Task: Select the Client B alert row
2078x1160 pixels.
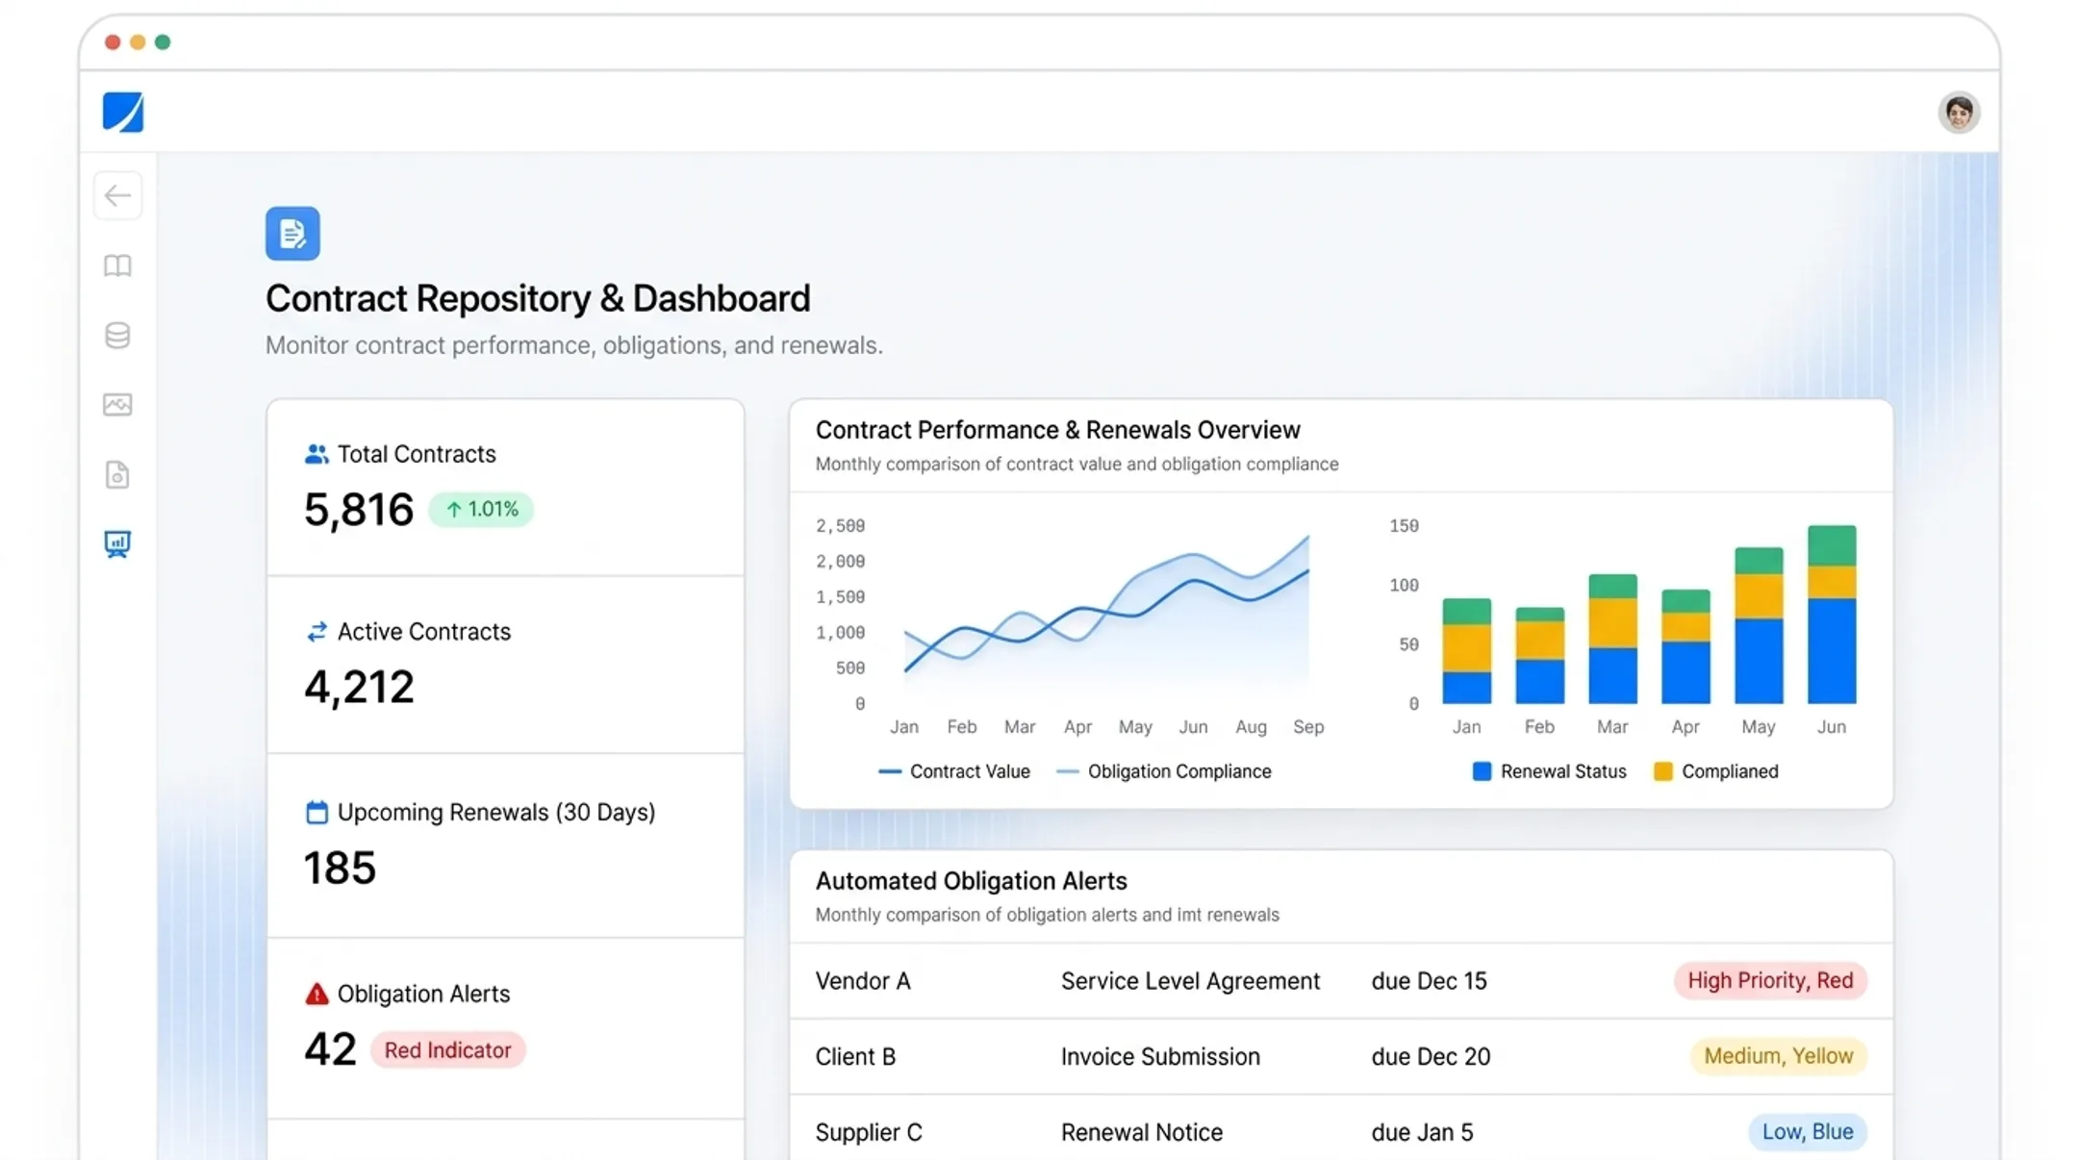Action: 1341,1056
